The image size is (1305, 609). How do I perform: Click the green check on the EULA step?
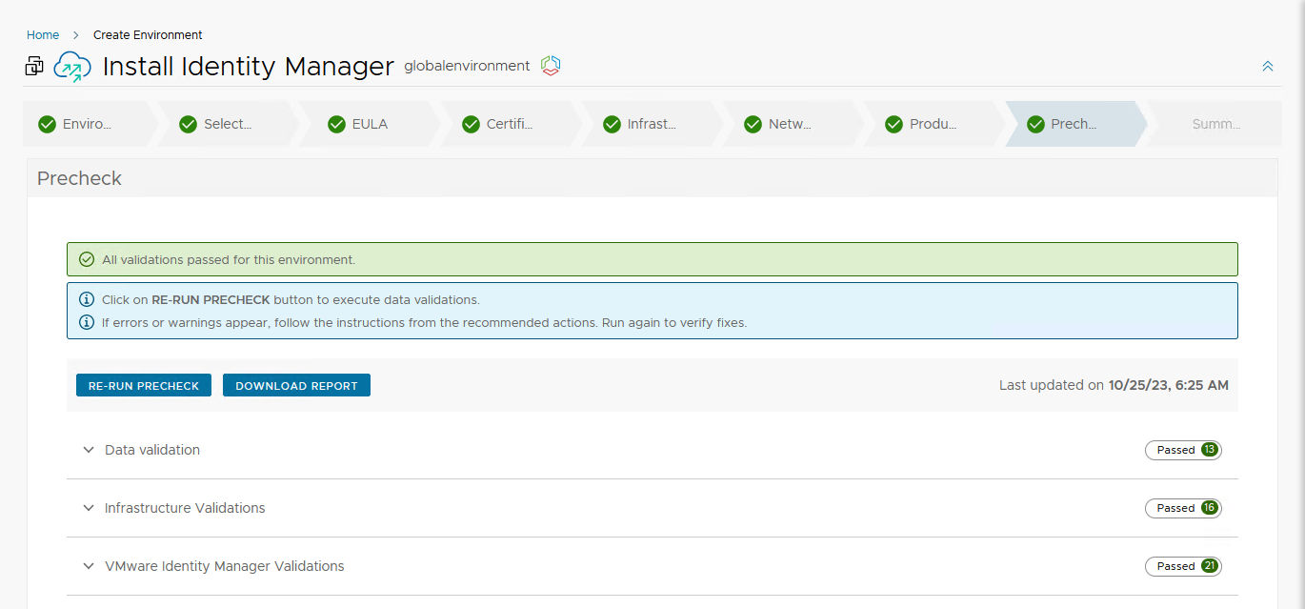336,124
